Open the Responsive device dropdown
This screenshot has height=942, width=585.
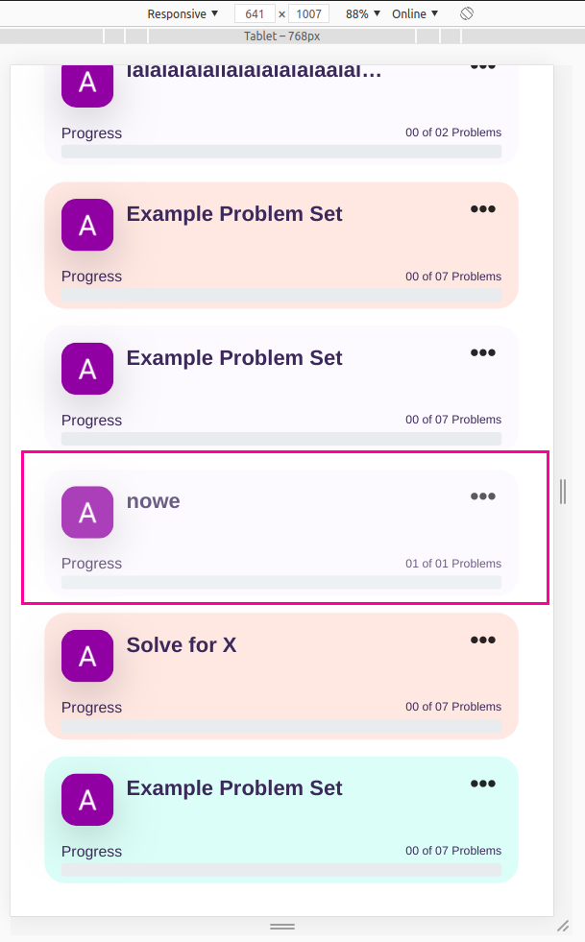pos(182,13)
